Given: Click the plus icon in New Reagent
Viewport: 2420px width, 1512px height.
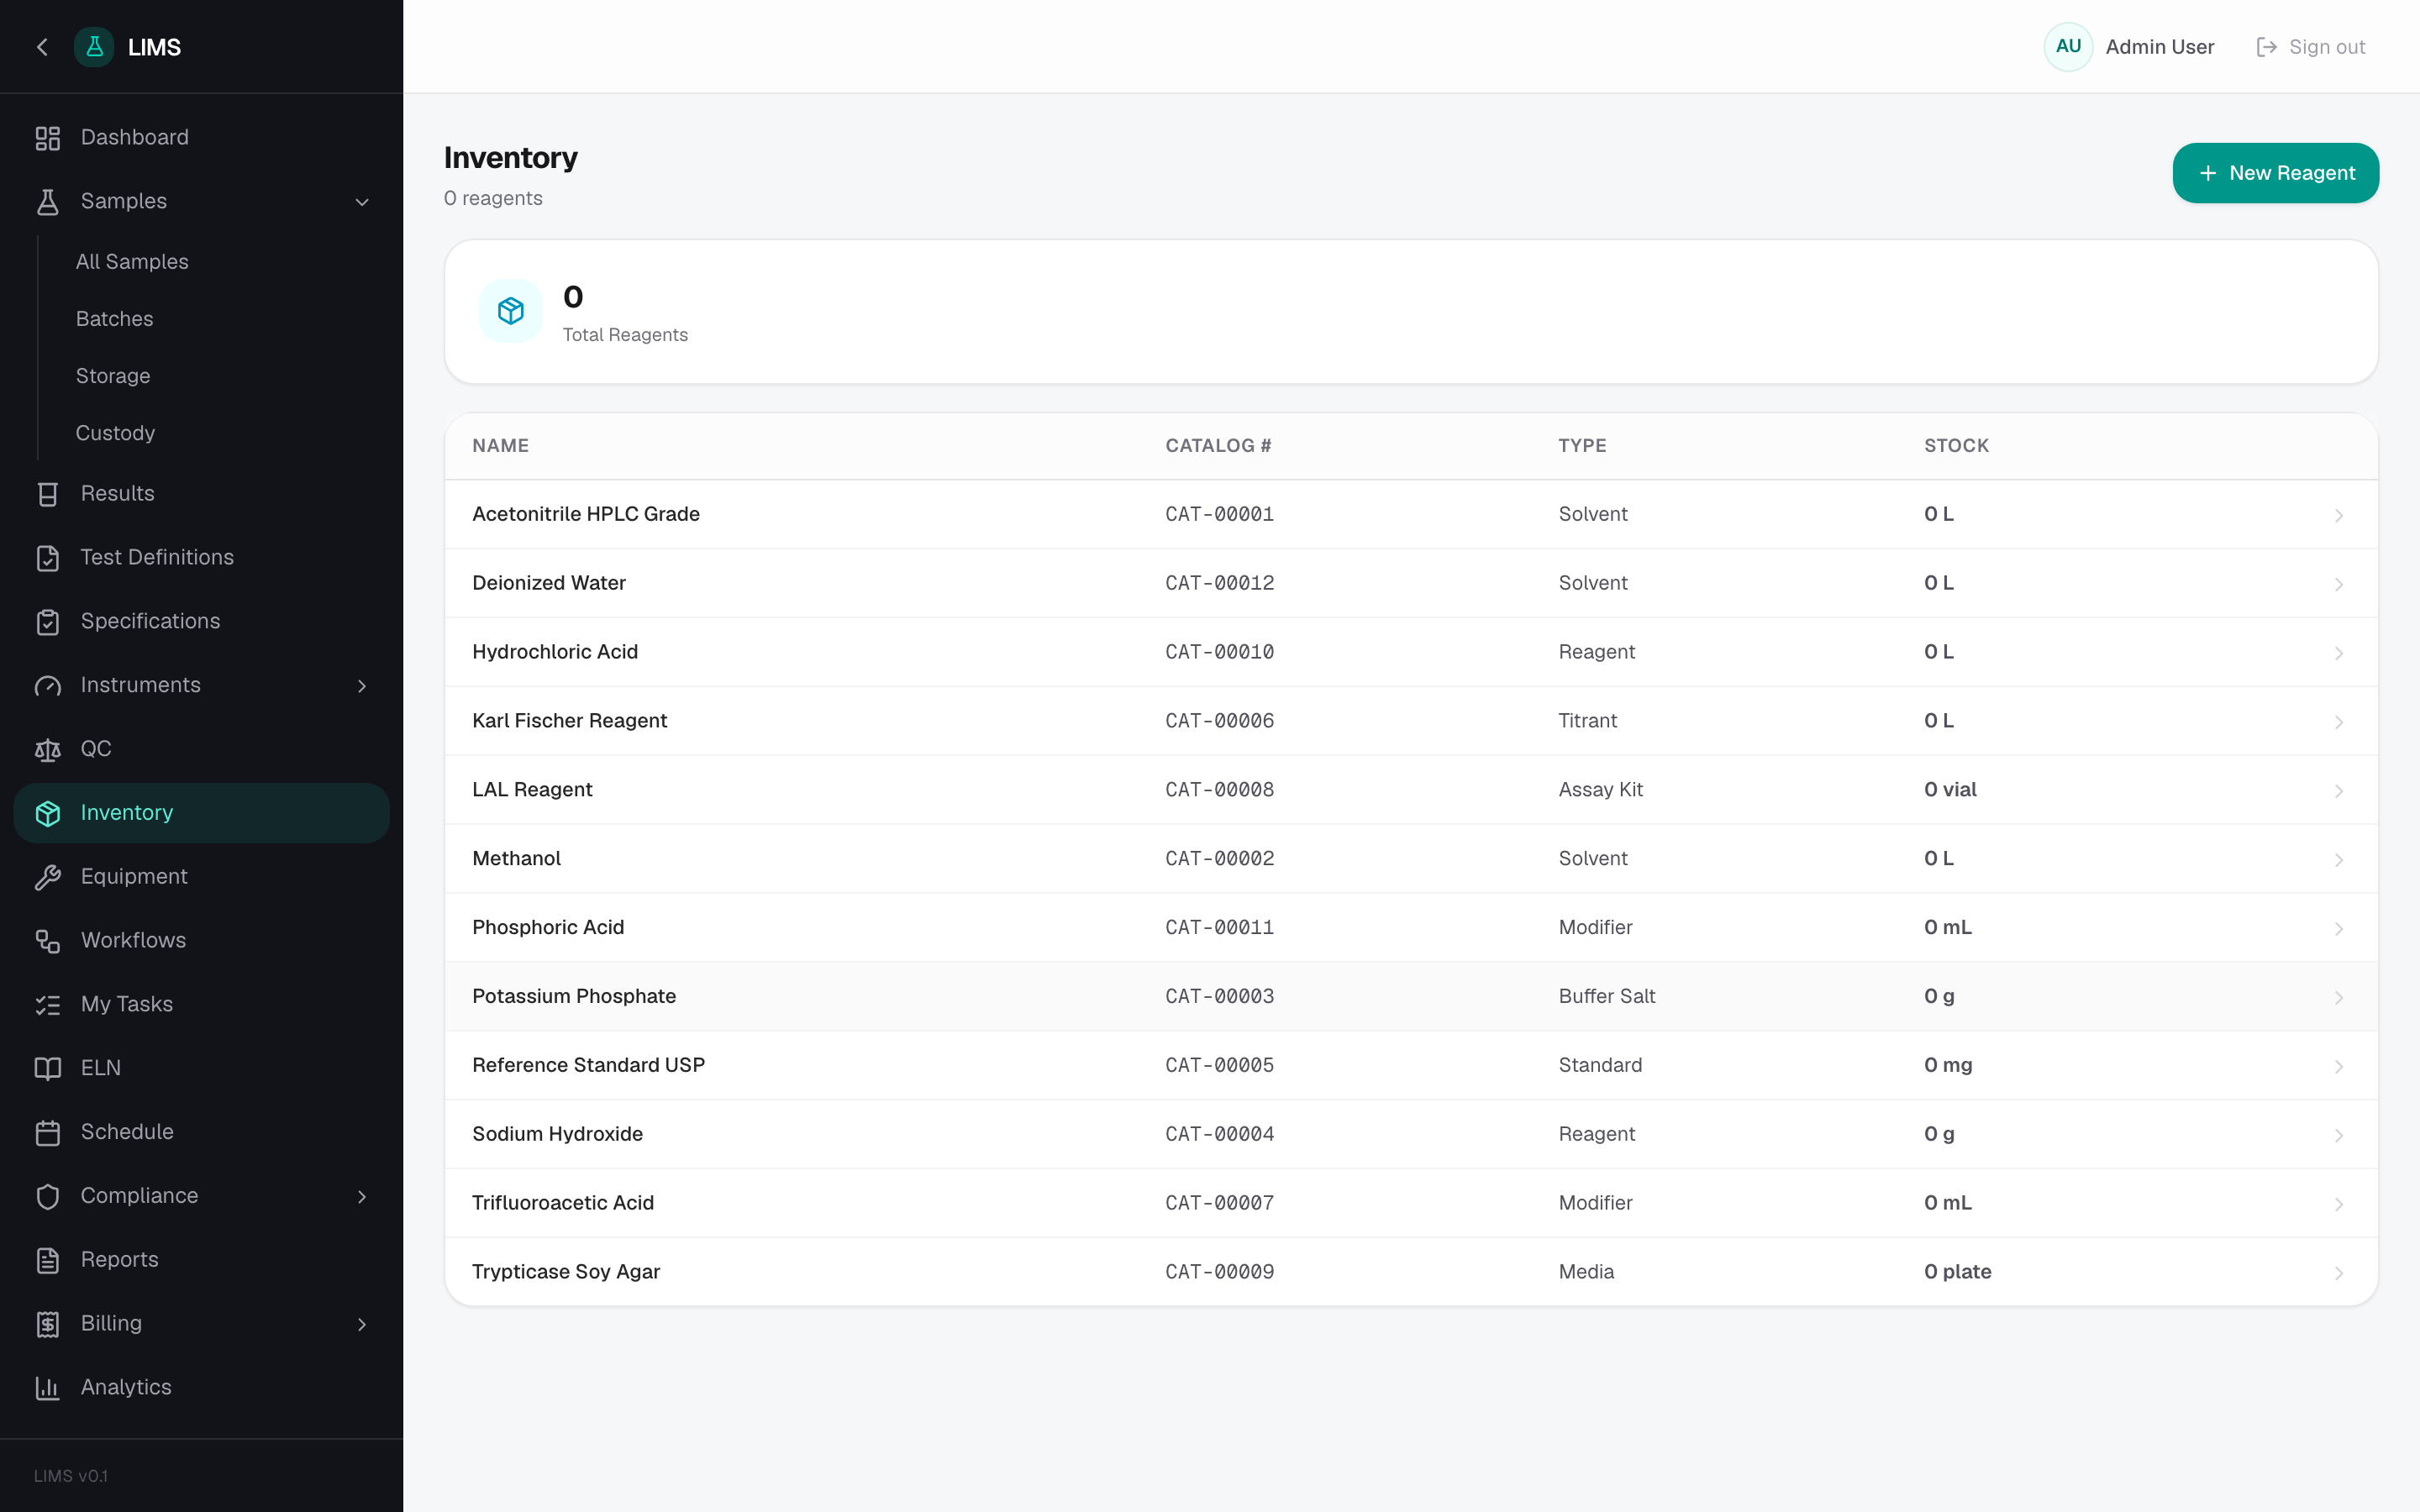Looking at the screenshot, I should [2208, 173].
